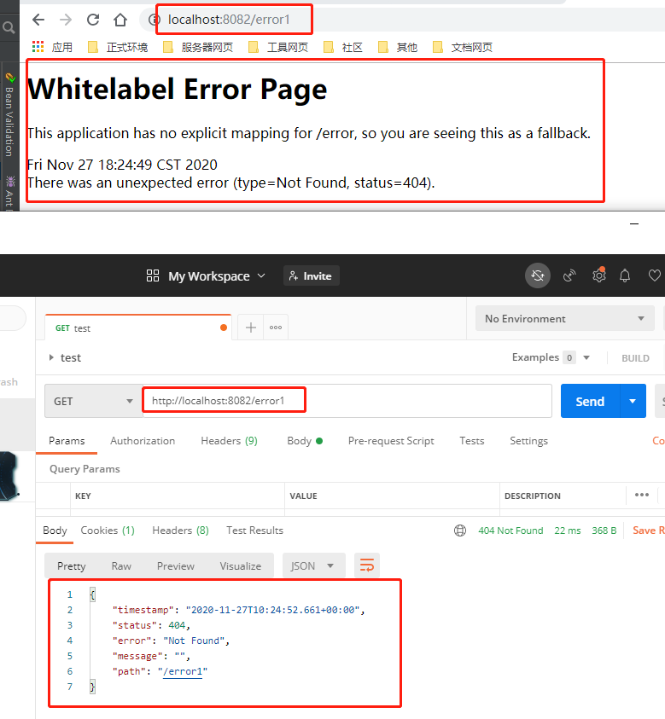Open the Ant side panel tab

(9, 192)
